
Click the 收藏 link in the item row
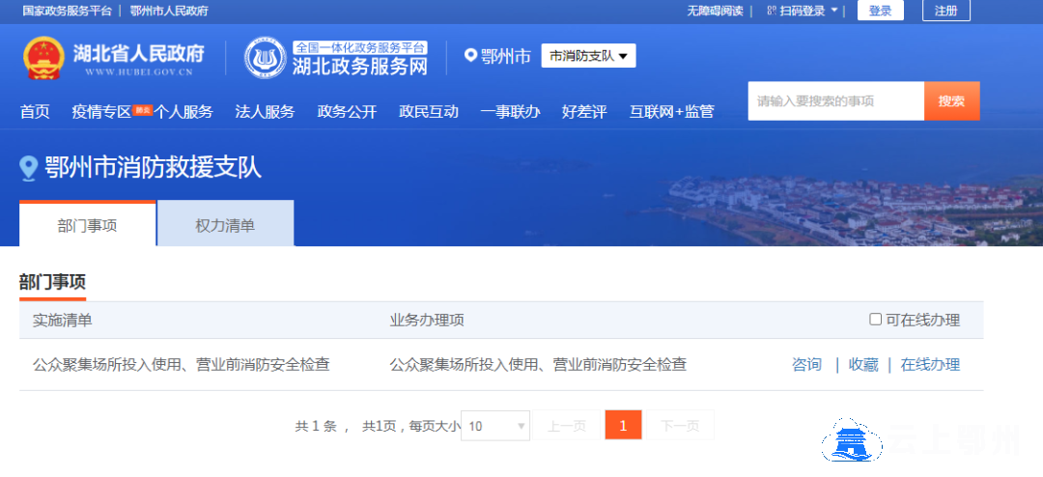pyautogui.click(x=863, y=365)
